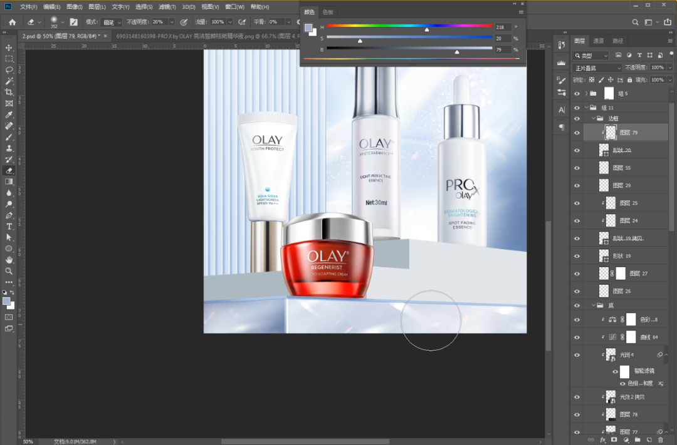
Task: Open the Layers panel menu icon
Action: 670,41
